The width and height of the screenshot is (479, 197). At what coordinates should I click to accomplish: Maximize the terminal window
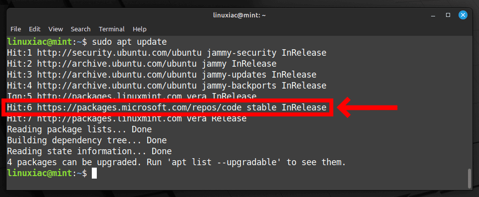click(448, 15)
